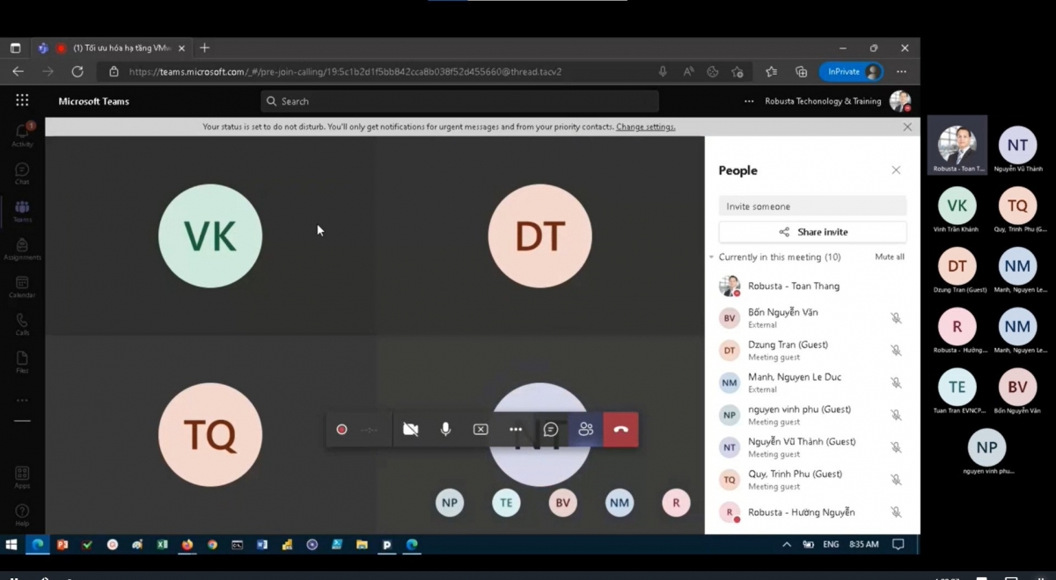Open browser Collections icon
Viewport: 1056px width, 580px height.
coord(801,72)
